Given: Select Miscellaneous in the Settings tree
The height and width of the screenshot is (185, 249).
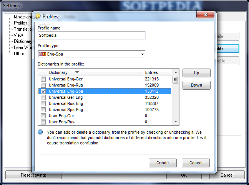Looking at the screenshot, I should pos(23,17).
